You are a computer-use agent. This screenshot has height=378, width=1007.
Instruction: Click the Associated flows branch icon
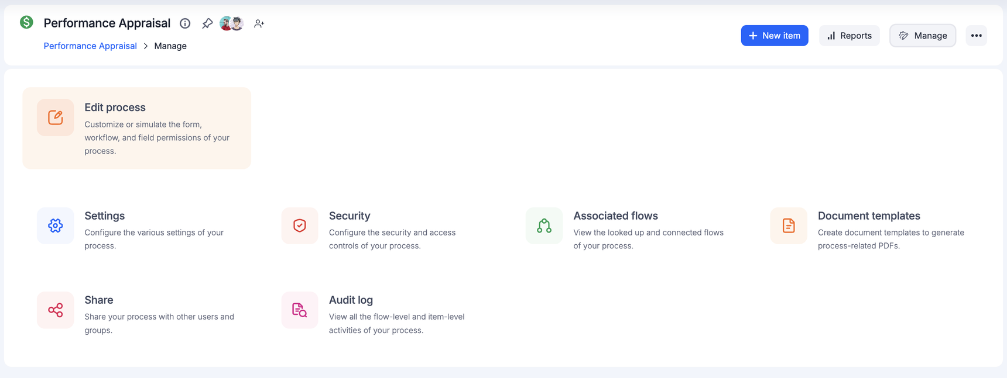pyautogui.click(x=544, y=226)
